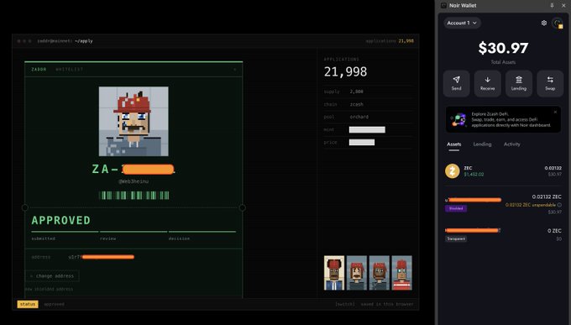This screenshot has height=325, width=571.
Task: Open the Swap action in Noir Wallet
Action: pos(550,83)
